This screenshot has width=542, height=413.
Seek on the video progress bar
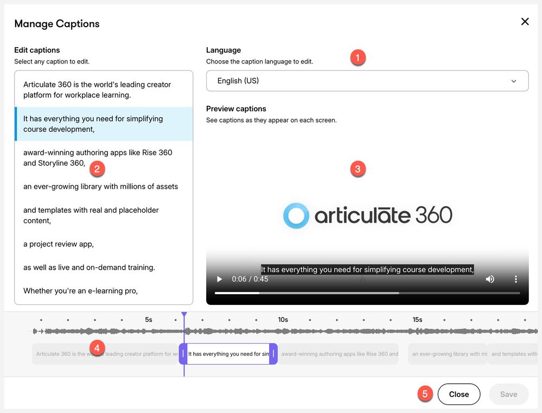pyautogui.click(x=367, y=293)
